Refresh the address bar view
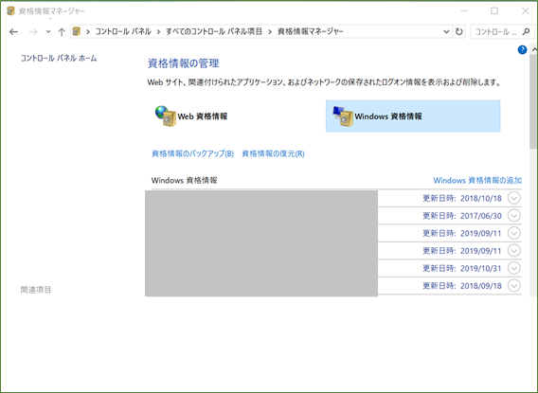This screenshot has width=538, height=393. pos(458,32)
